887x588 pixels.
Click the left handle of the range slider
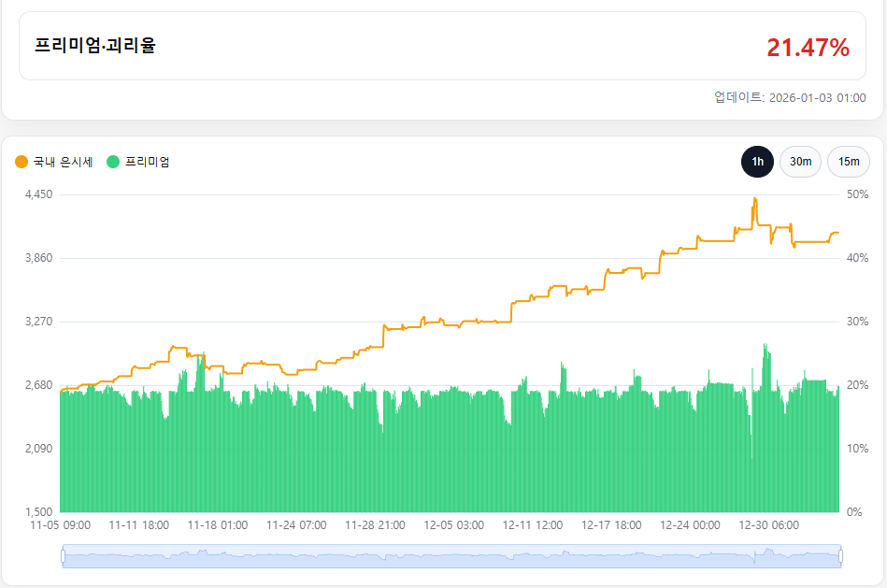(63, 556)
